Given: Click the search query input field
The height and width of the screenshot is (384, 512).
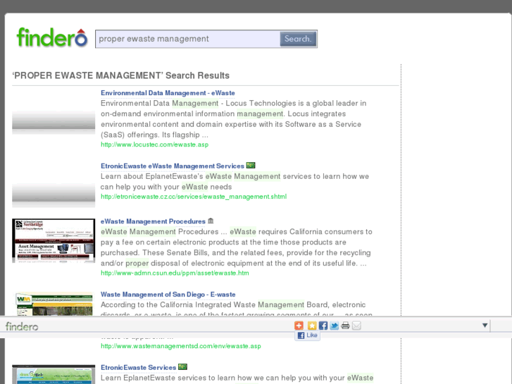Looking at the screenshot, I should (188, 39).
